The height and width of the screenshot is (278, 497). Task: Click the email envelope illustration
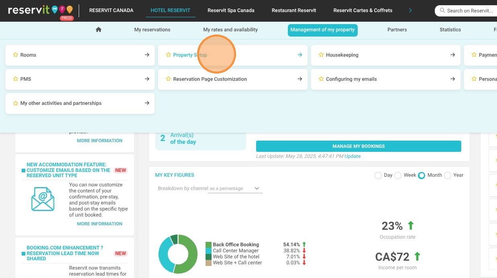point(43,199)
